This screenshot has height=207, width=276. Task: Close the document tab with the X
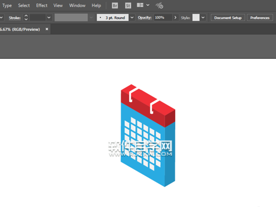coord(47,29)
